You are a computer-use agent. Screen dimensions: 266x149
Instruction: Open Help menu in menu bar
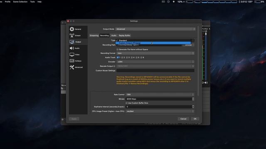(39, 2)
